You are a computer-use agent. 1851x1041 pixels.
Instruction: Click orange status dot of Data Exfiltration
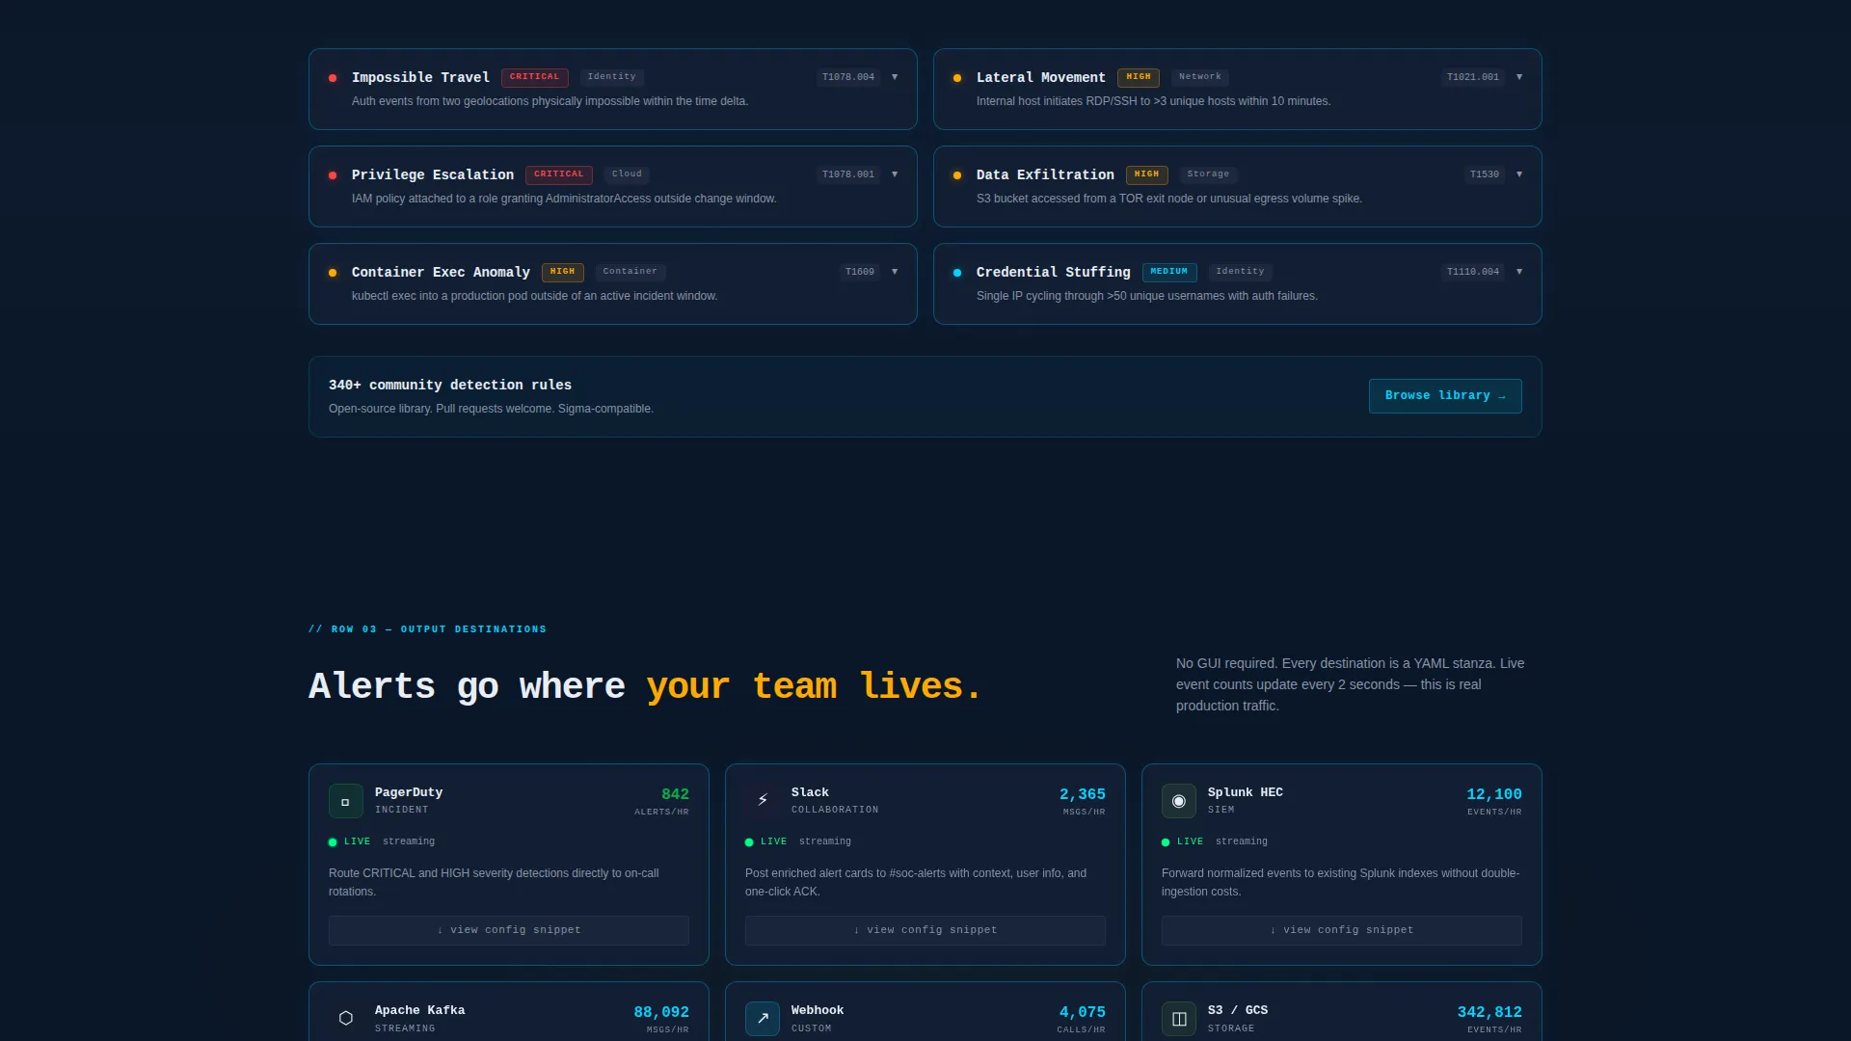tap(957, 175)
